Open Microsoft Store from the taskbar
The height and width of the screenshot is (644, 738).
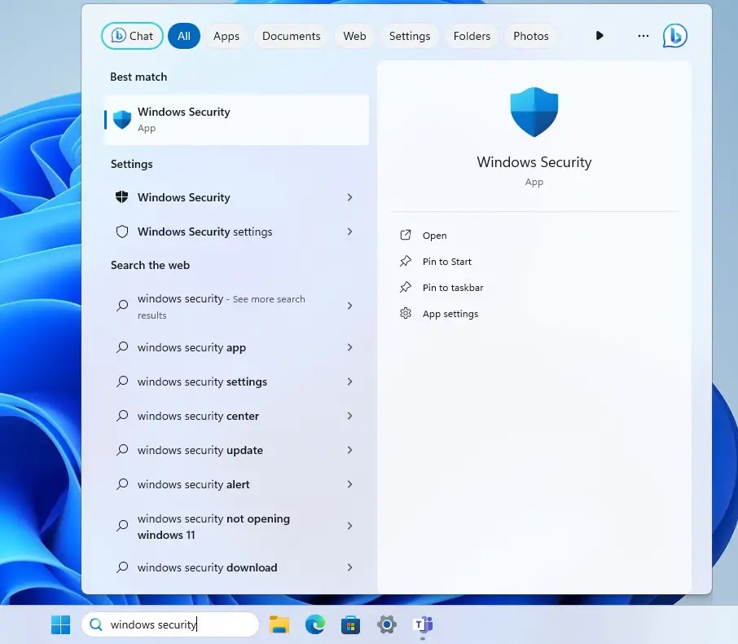[350, 624]
